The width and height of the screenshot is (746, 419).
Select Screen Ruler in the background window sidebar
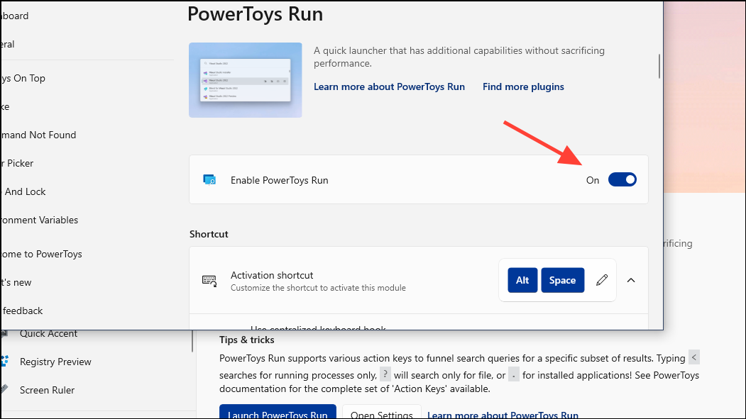[47, 390]
